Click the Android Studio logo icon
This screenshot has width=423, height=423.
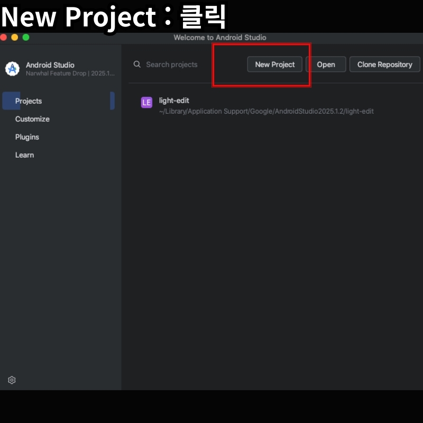point(12,69)
